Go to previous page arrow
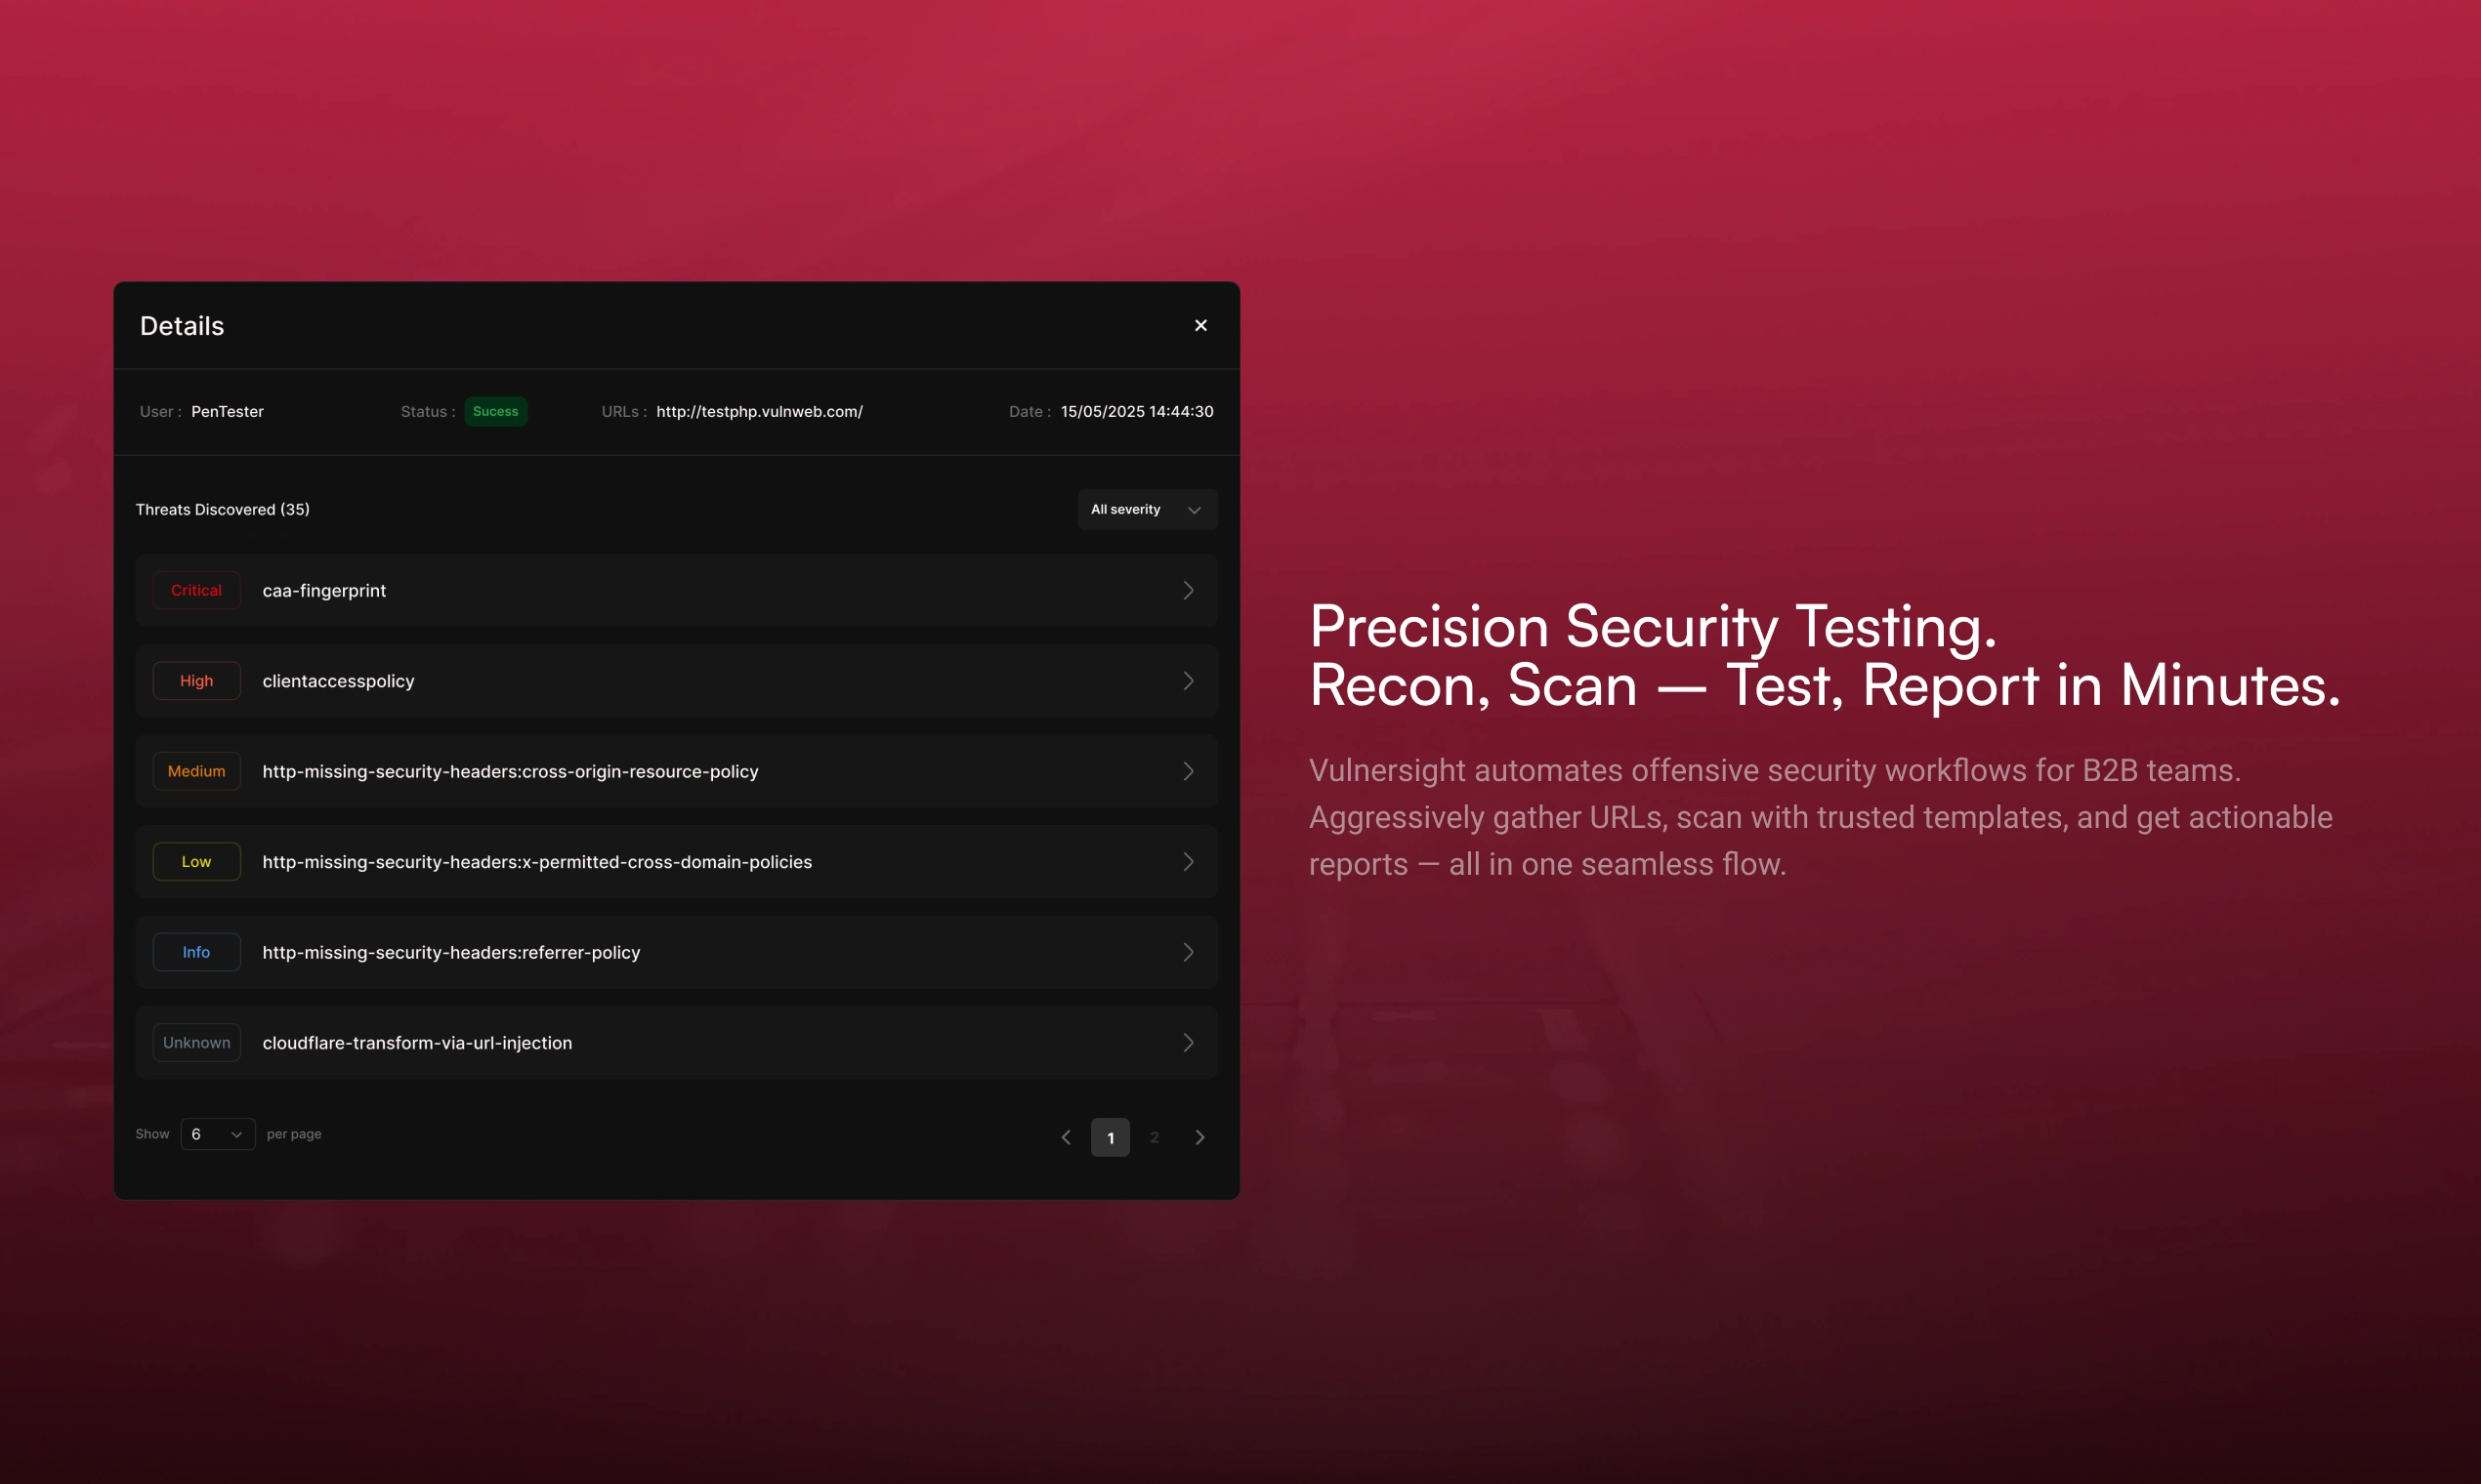 tap(1066, 1137)
